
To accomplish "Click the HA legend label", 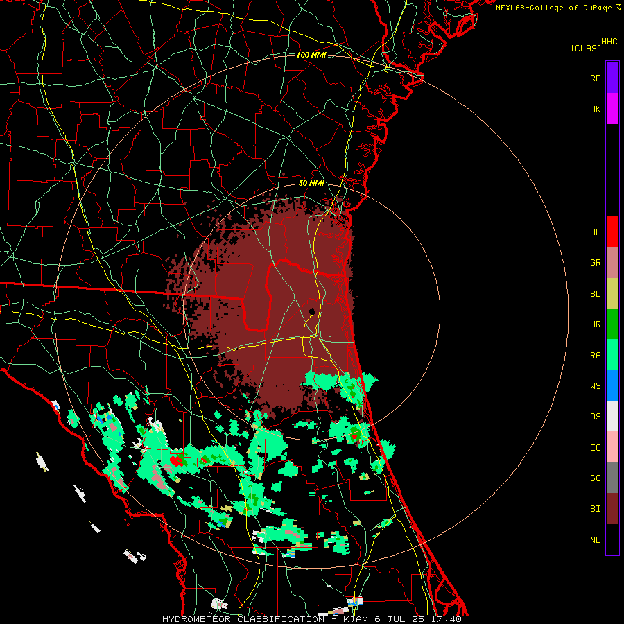I will point(595,232).
